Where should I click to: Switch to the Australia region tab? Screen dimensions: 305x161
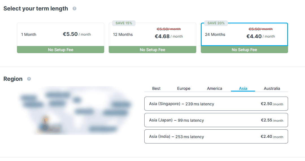tap(272, 88)
